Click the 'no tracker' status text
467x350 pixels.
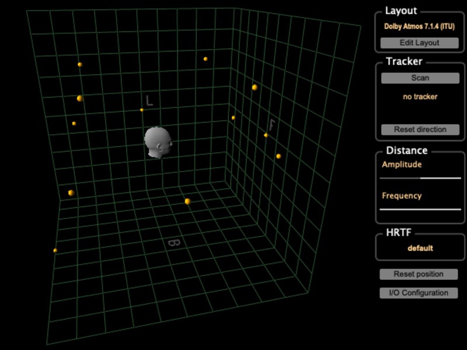(x=420, y=97)
